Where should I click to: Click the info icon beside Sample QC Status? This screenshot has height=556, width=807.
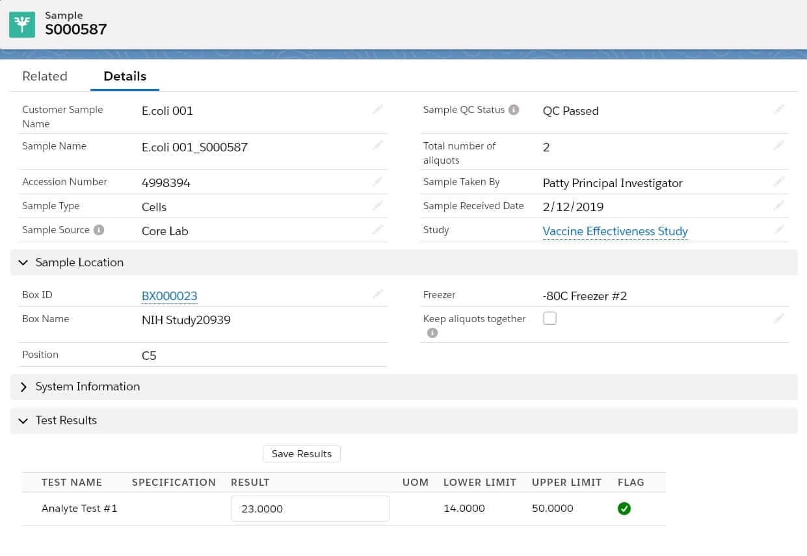514,109
